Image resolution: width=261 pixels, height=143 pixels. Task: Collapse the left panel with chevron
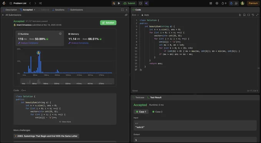(x=127, y=10)
